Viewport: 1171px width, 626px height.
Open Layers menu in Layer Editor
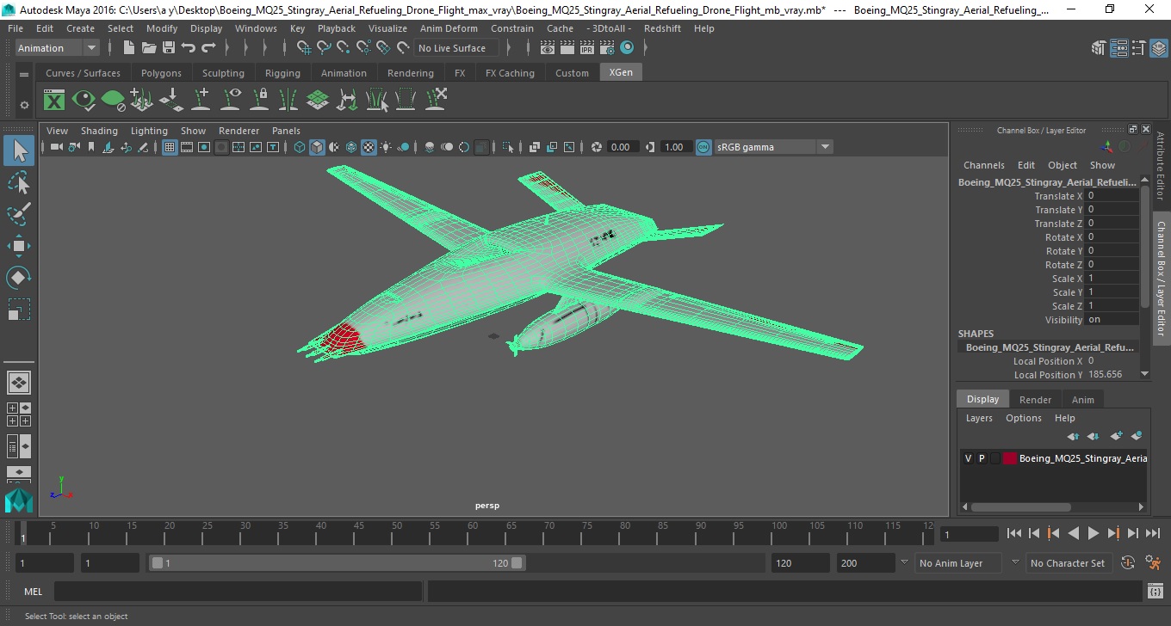979,418
